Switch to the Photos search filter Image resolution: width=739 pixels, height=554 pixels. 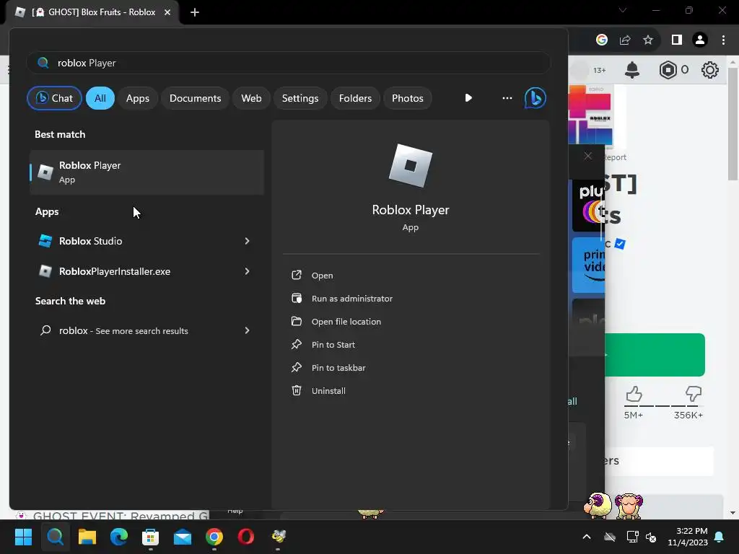click(408, 98)
